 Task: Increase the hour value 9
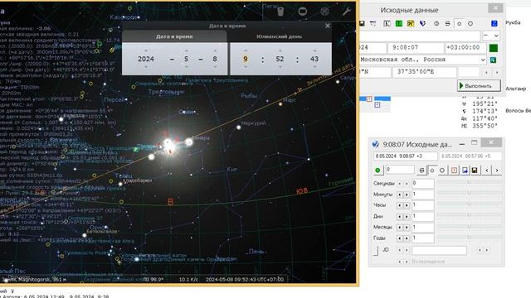pyautogui.click(x=246, y=50)
